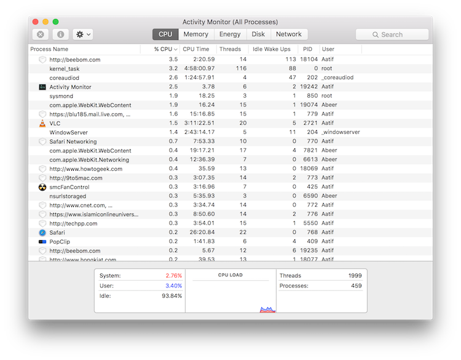Viewport: 461px width, 360px height.
Task: Maximize window with green button
Action: [55, 22]
